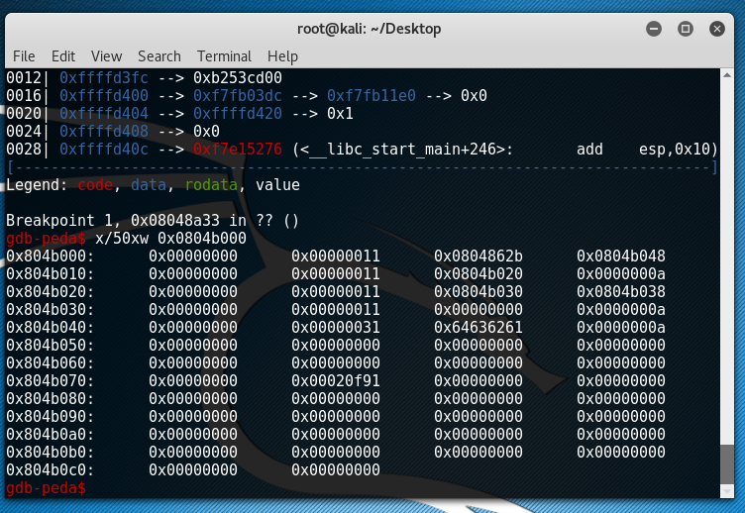
Task: Click the address label 0x804b080:
Action: pyautogui.click(x=51, y=399)
